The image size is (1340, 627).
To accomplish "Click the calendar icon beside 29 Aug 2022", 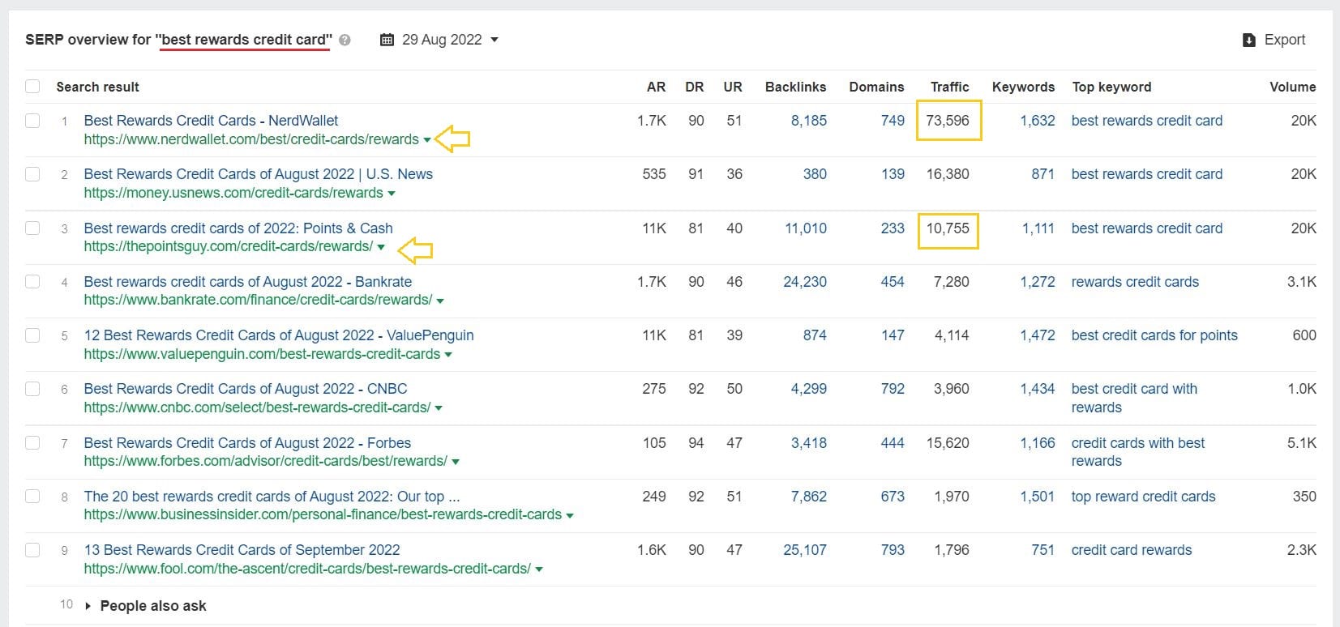I will pyautogui.click(x=387, y=40).
